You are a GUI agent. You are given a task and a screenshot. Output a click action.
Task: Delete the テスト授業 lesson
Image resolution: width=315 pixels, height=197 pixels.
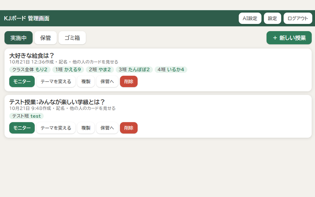click(129, 128)
